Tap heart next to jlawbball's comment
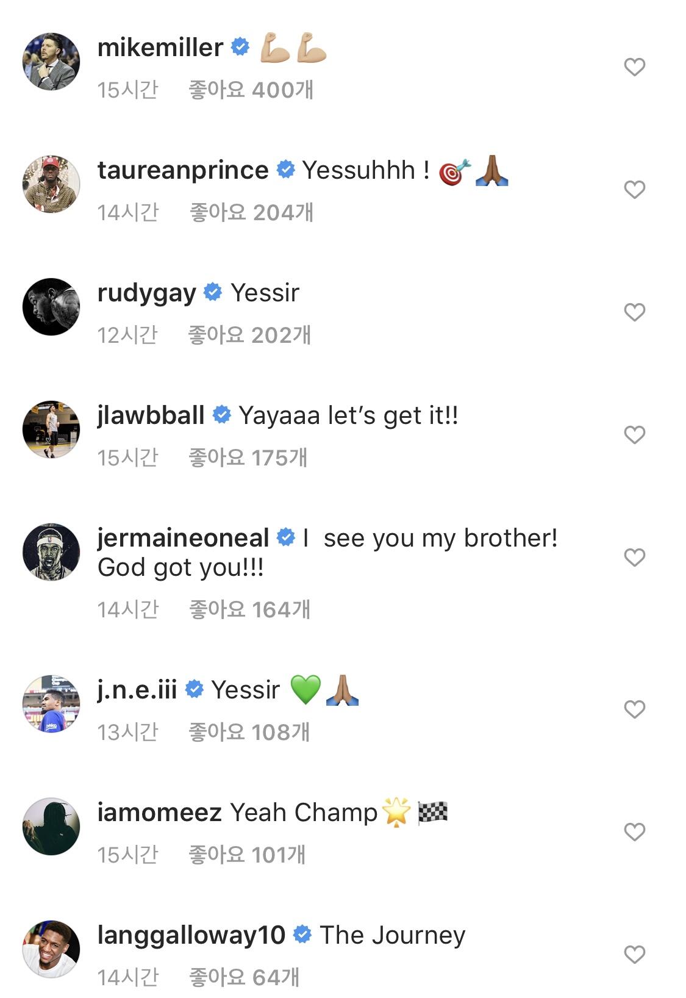 (634, 434)
